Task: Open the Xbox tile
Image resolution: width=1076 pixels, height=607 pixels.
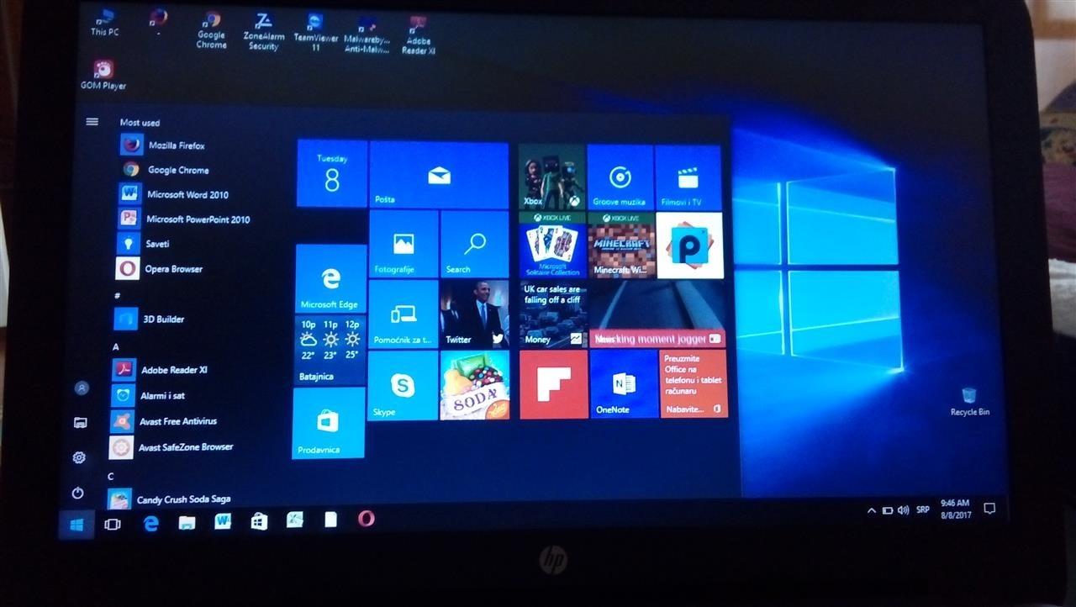Action: (551, 177)
